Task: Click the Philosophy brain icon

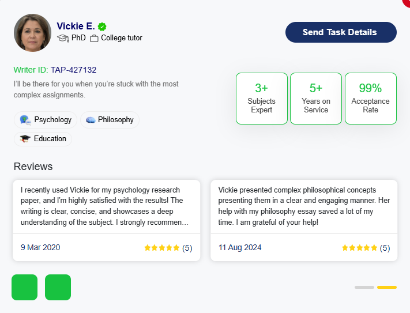Action: 91,120
